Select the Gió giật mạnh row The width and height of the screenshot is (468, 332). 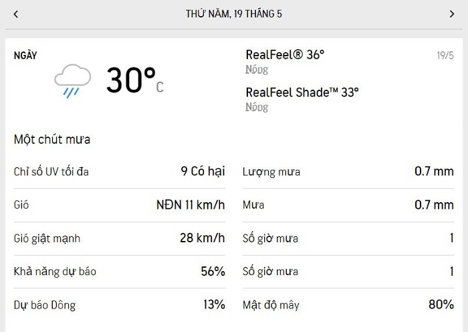point(120,238)
